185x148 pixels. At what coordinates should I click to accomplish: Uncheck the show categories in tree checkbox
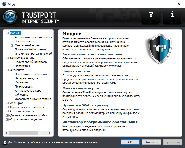[5, 142]
